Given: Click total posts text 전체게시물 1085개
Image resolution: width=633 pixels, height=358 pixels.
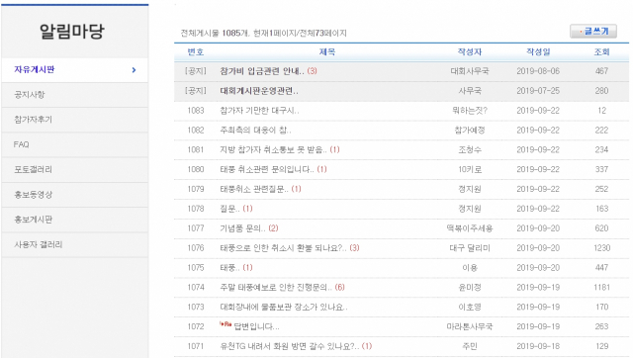Looking at the screenshot, I should pos(215,33).
